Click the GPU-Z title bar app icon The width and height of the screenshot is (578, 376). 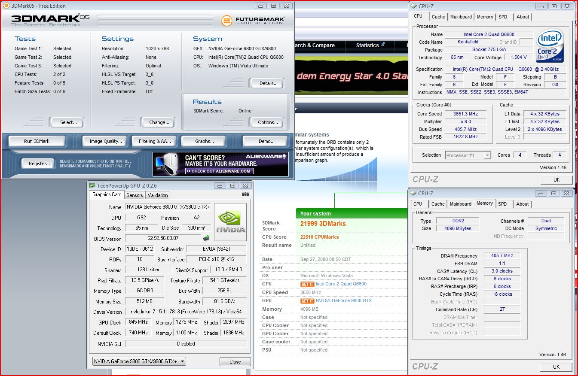click(x=92, y=185)
